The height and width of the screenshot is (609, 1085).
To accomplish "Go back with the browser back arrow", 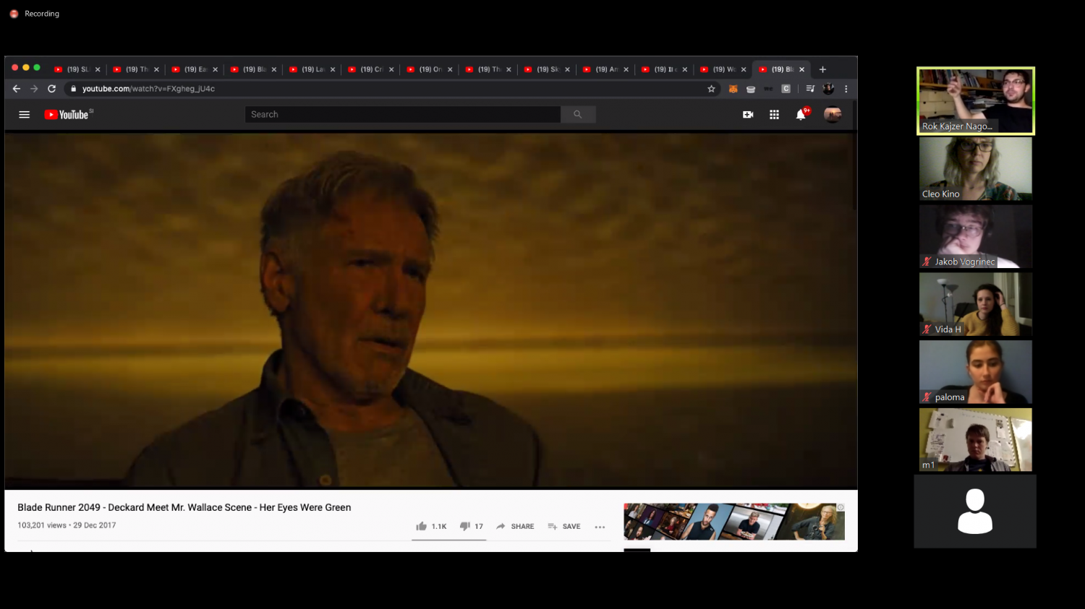I will click(17, 89).
